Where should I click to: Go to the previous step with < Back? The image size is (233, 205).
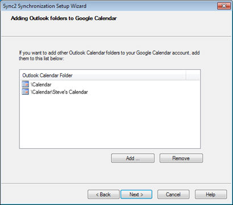click(x=103, y=194)
